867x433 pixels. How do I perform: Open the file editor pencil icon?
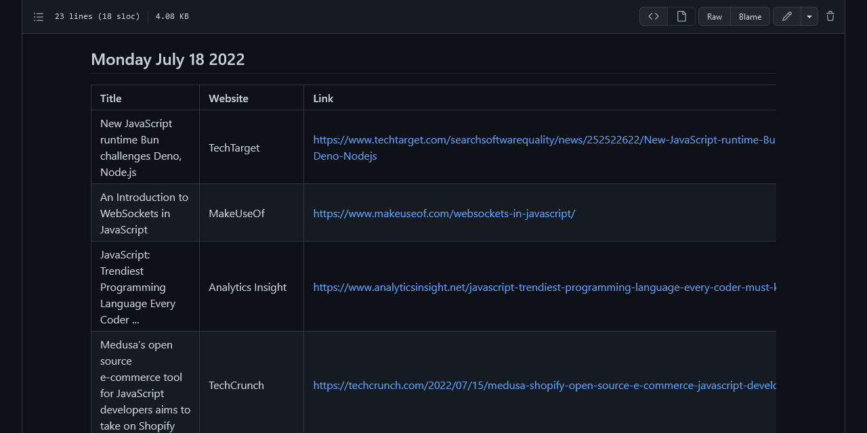coord(786,16)
